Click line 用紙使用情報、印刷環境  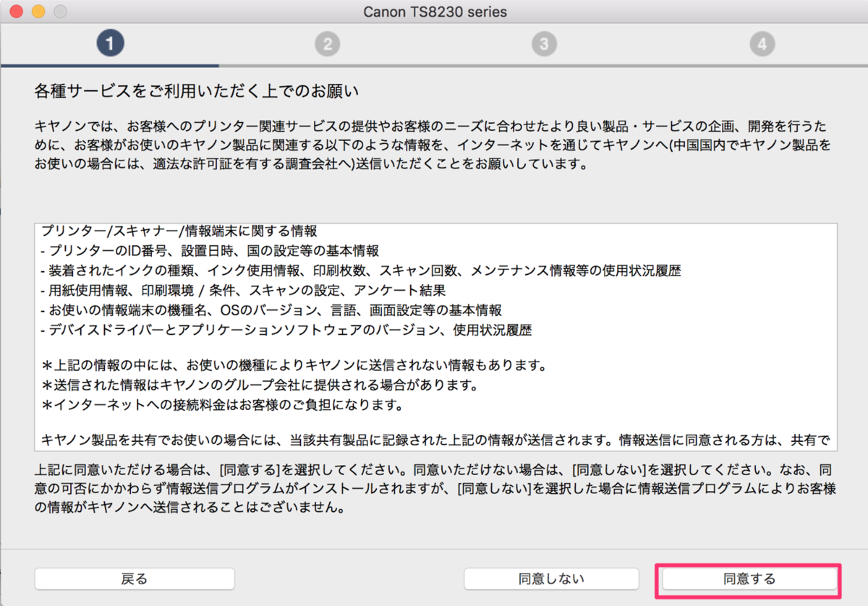(243, 291)
